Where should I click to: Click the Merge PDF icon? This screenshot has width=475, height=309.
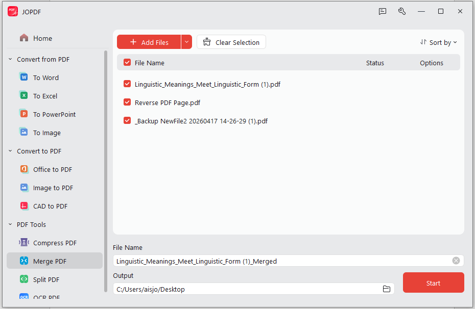[x=24, y=261]
